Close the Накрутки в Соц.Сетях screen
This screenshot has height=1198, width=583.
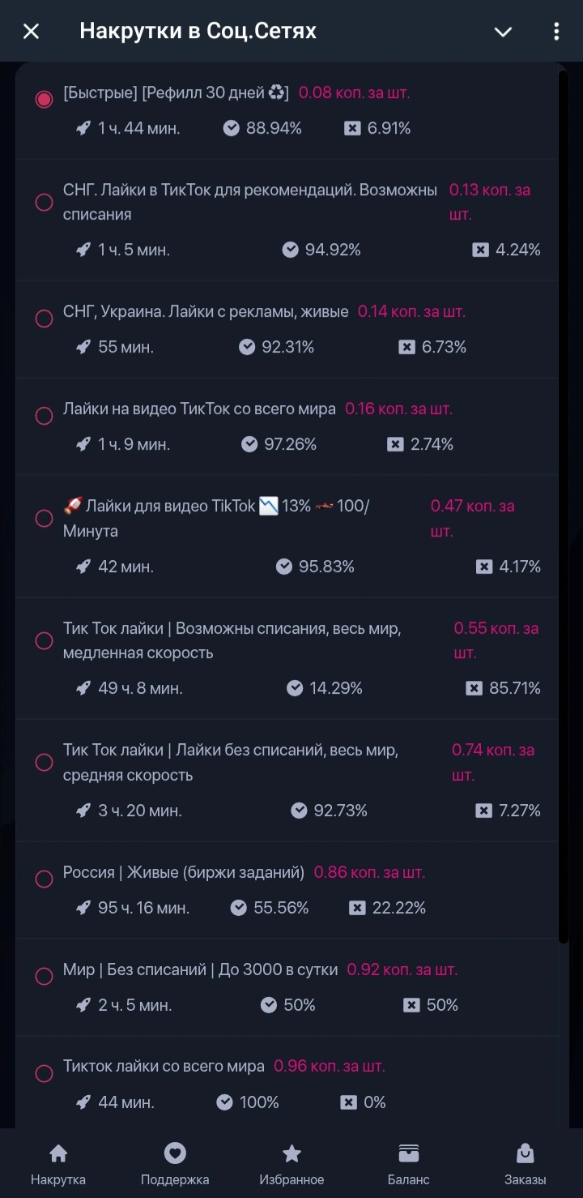coord(31,32)
